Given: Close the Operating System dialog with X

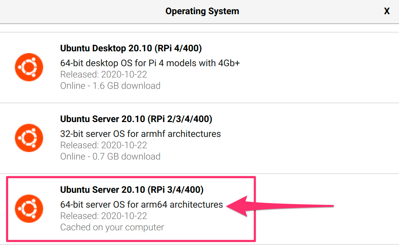Looking at the screenshot, I should [x=387, y=11].
